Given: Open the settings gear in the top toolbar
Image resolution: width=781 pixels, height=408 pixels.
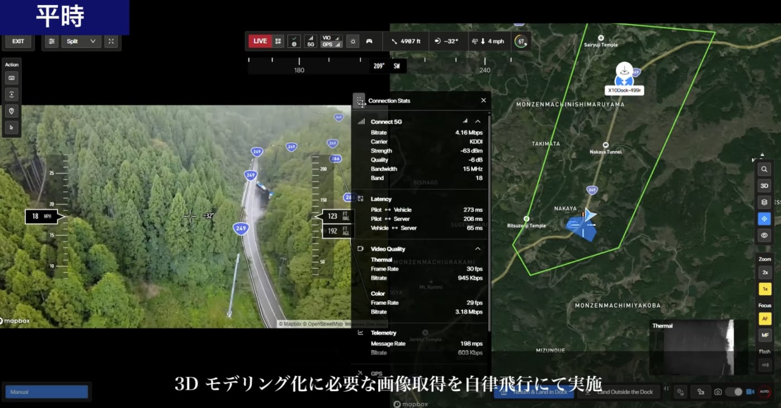Looking at the screenshot, I should (353, 41).
